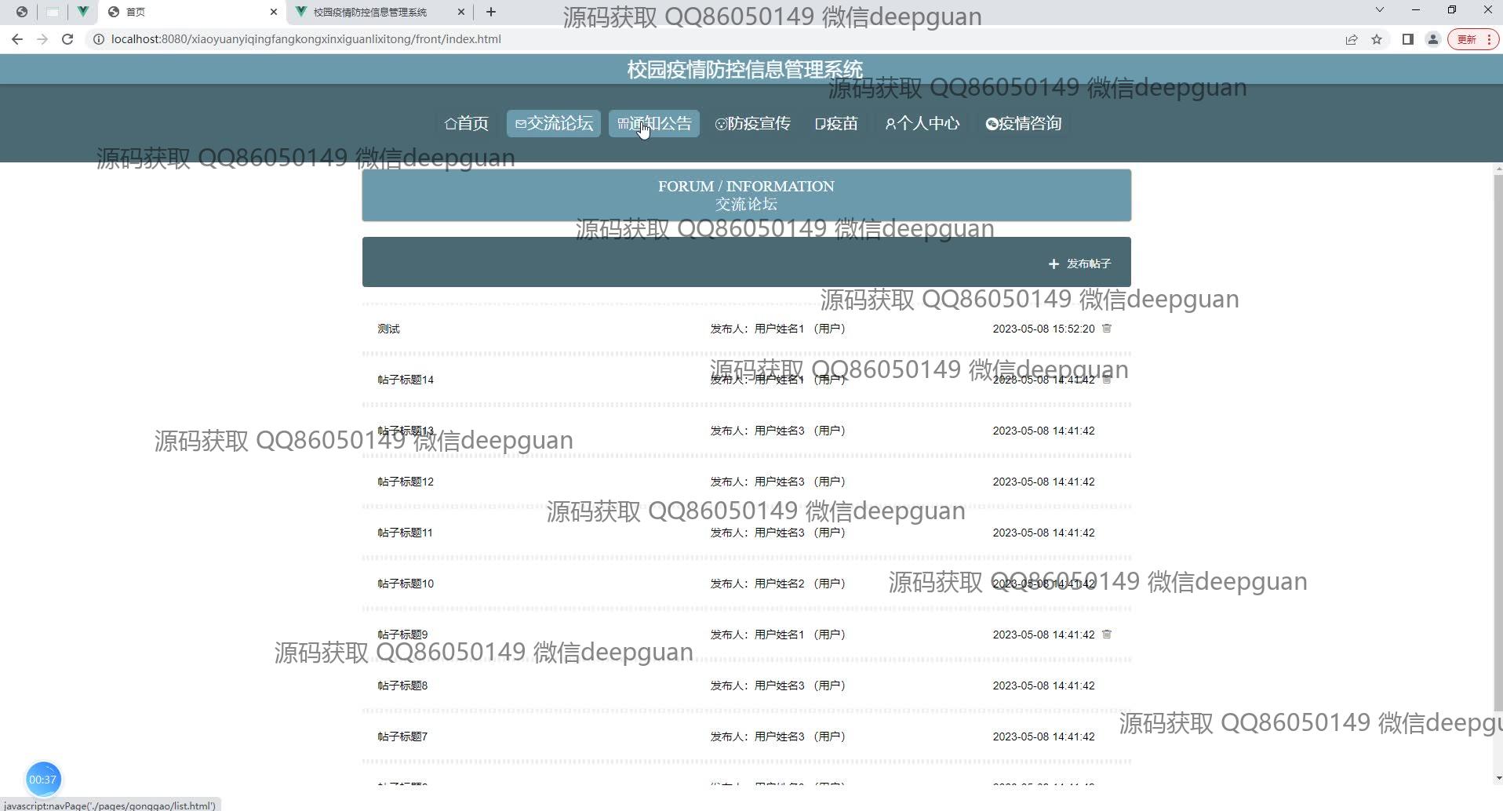Open the browser profile avatar

[x=1433, y=39]
